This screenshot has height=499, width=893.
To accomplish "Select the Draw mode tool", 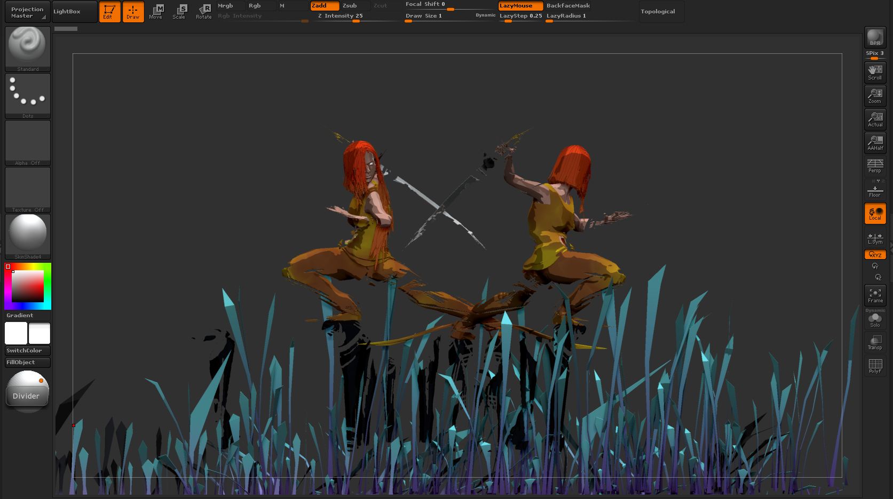I will (x=133, y=12).
